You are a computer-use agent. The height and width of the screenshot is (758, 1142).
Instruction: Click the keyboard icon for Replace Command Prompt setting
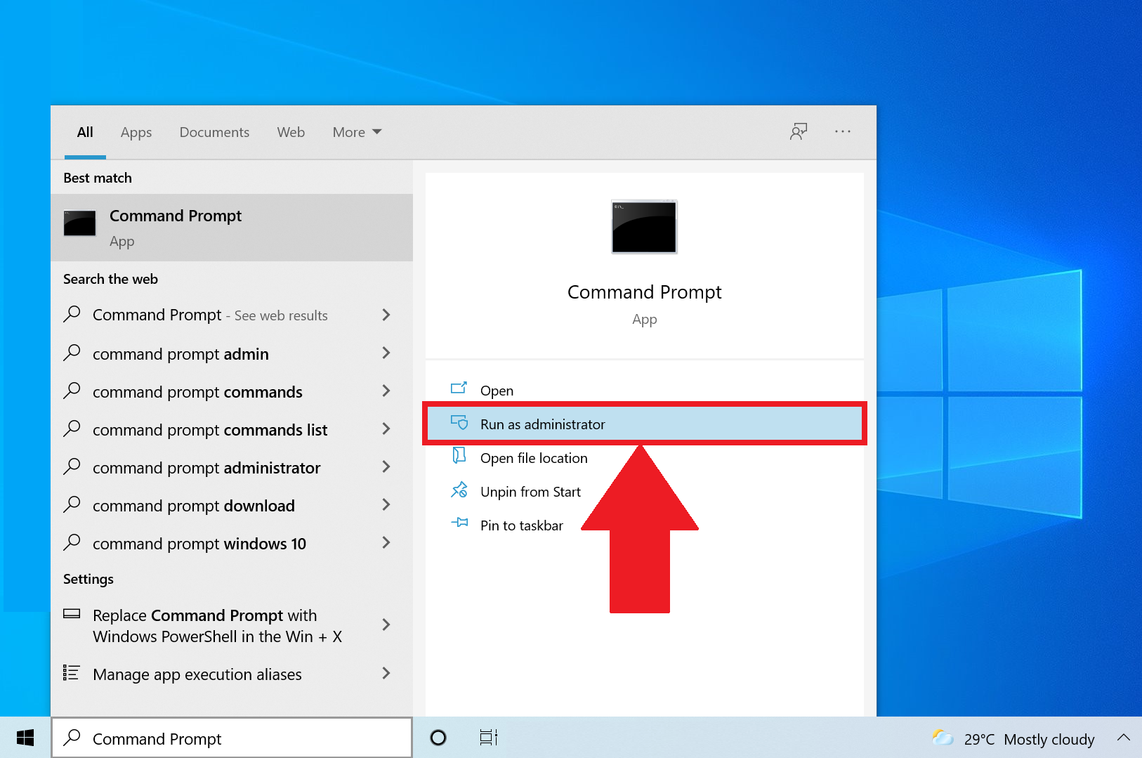(x=72, y=614)
